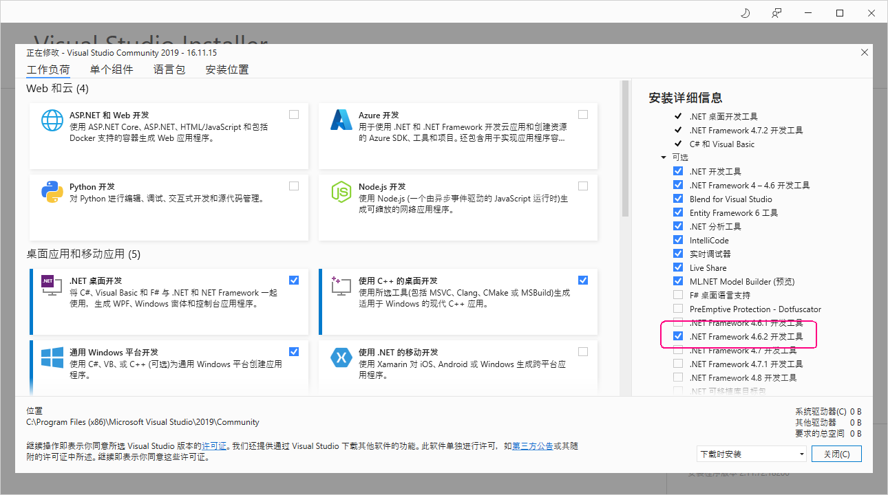Click the Web 和云 (4) section heading
The height and width of the screenshot is (495, 888).
point(57,89)
